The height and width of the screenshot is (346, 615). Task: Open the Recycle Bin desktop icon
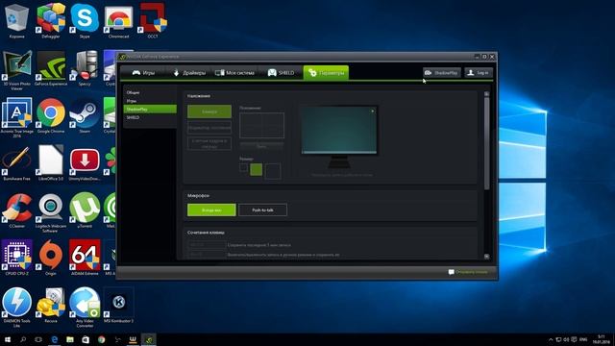click(17, 20)
